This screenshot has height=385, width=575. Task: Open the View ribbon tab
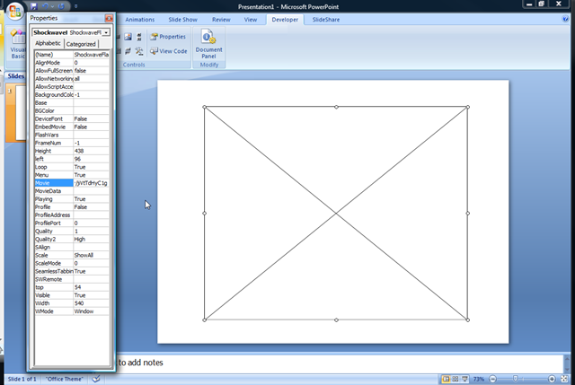click(251, 20)
